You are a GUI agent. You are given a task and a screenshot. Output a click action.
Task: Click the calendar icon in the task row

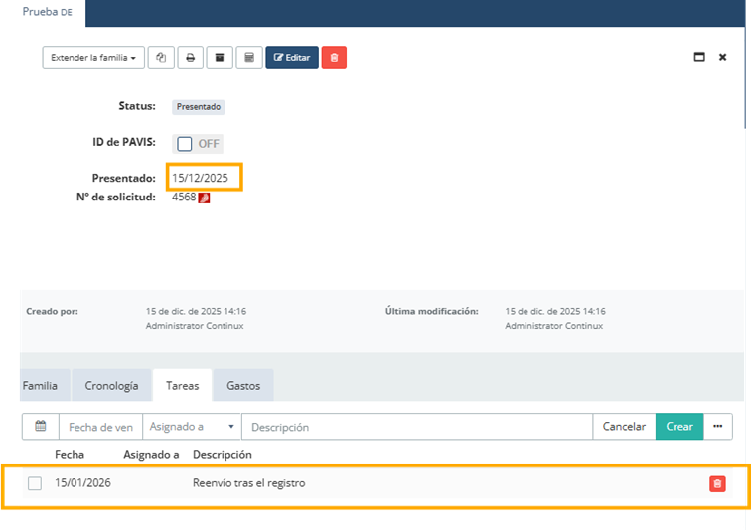[40, 426]
